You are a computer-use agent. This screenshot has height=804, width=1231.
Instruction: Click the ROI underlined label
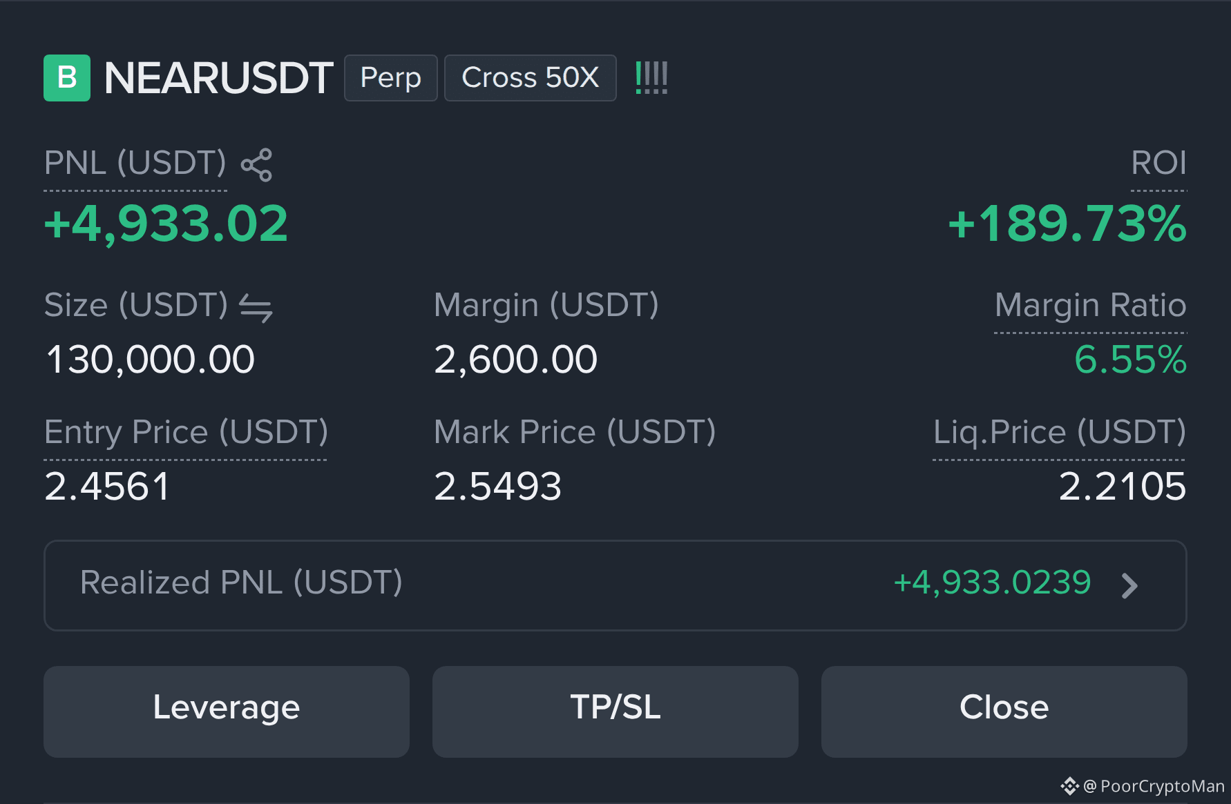coord(1158,164)
